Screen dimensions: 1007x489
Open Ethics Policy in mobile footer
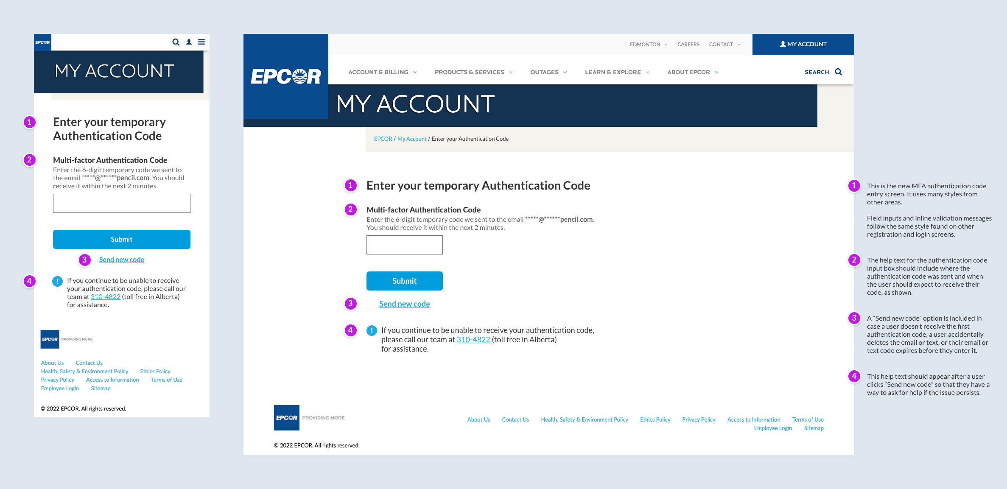pos(155,371)
